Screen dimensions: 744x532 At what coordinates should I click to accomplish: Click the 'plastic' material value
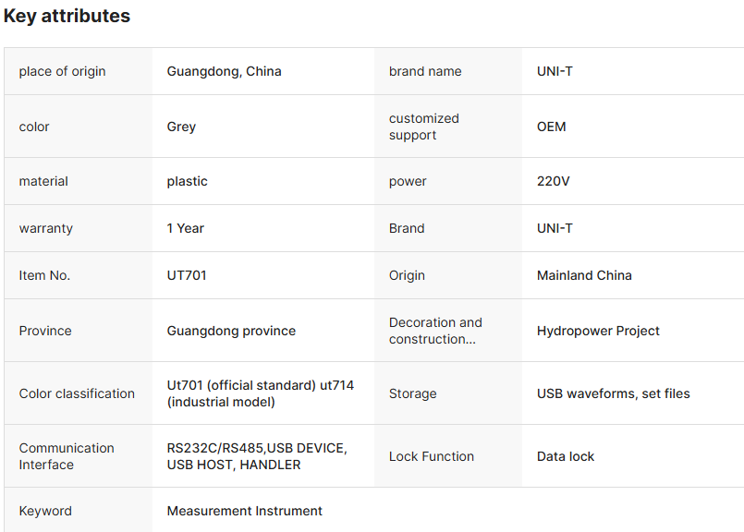point(187,181)
